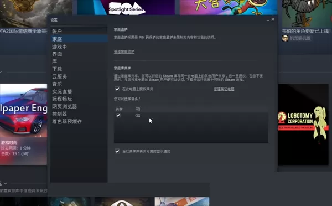Open the DOTA2国际邀请赛 news item
The image size is (332, 206).
[x=23, y=31]
